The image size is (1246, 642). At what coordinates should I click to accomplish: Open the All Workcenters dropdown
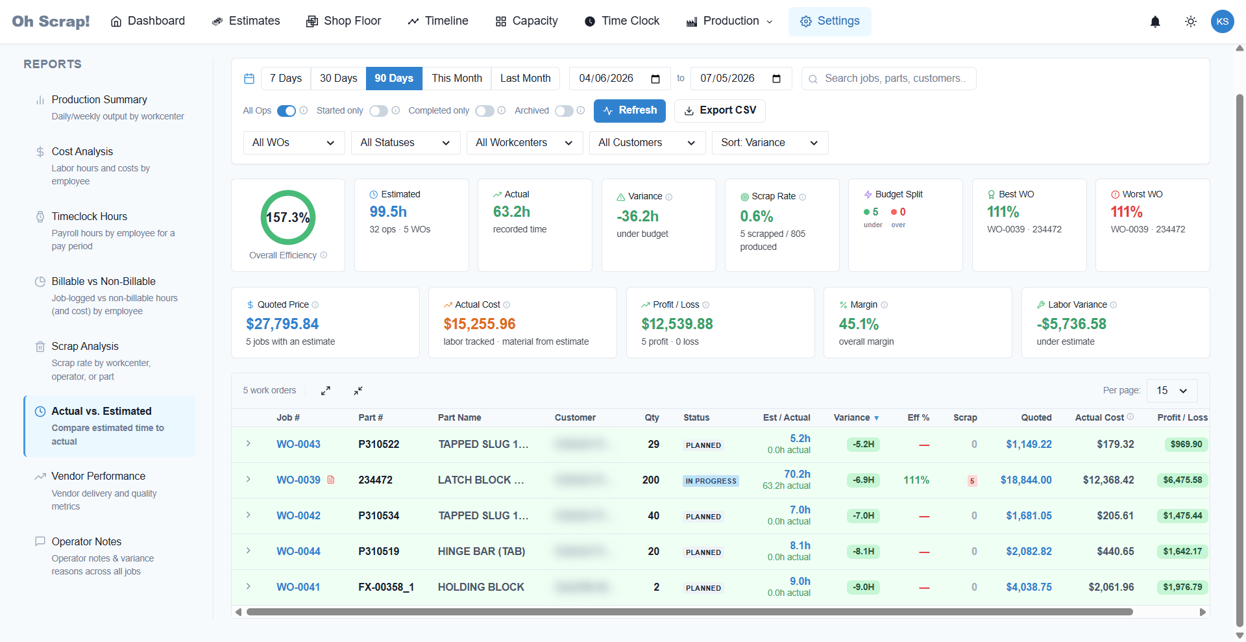tap(524, 143)
